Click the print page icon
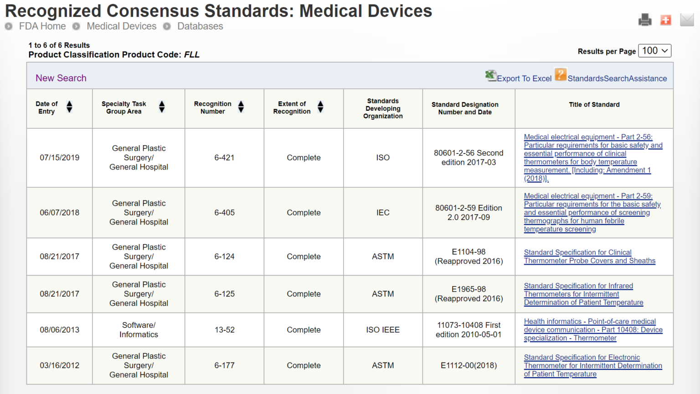 click(x=644, y=20)
